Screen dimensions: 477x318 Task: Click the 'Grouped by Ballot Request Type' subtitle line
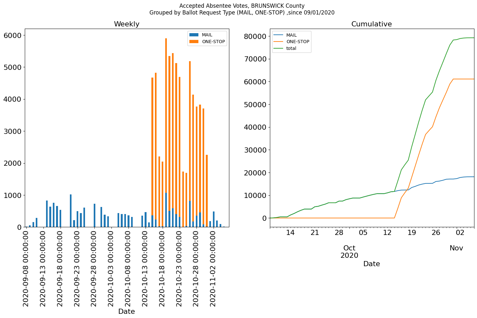point(242,13)
